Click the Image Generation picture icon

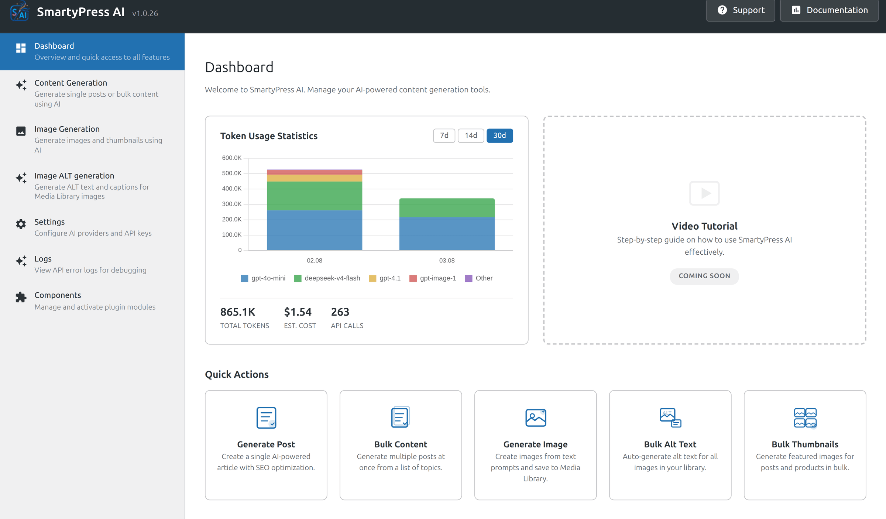[21, 131]
